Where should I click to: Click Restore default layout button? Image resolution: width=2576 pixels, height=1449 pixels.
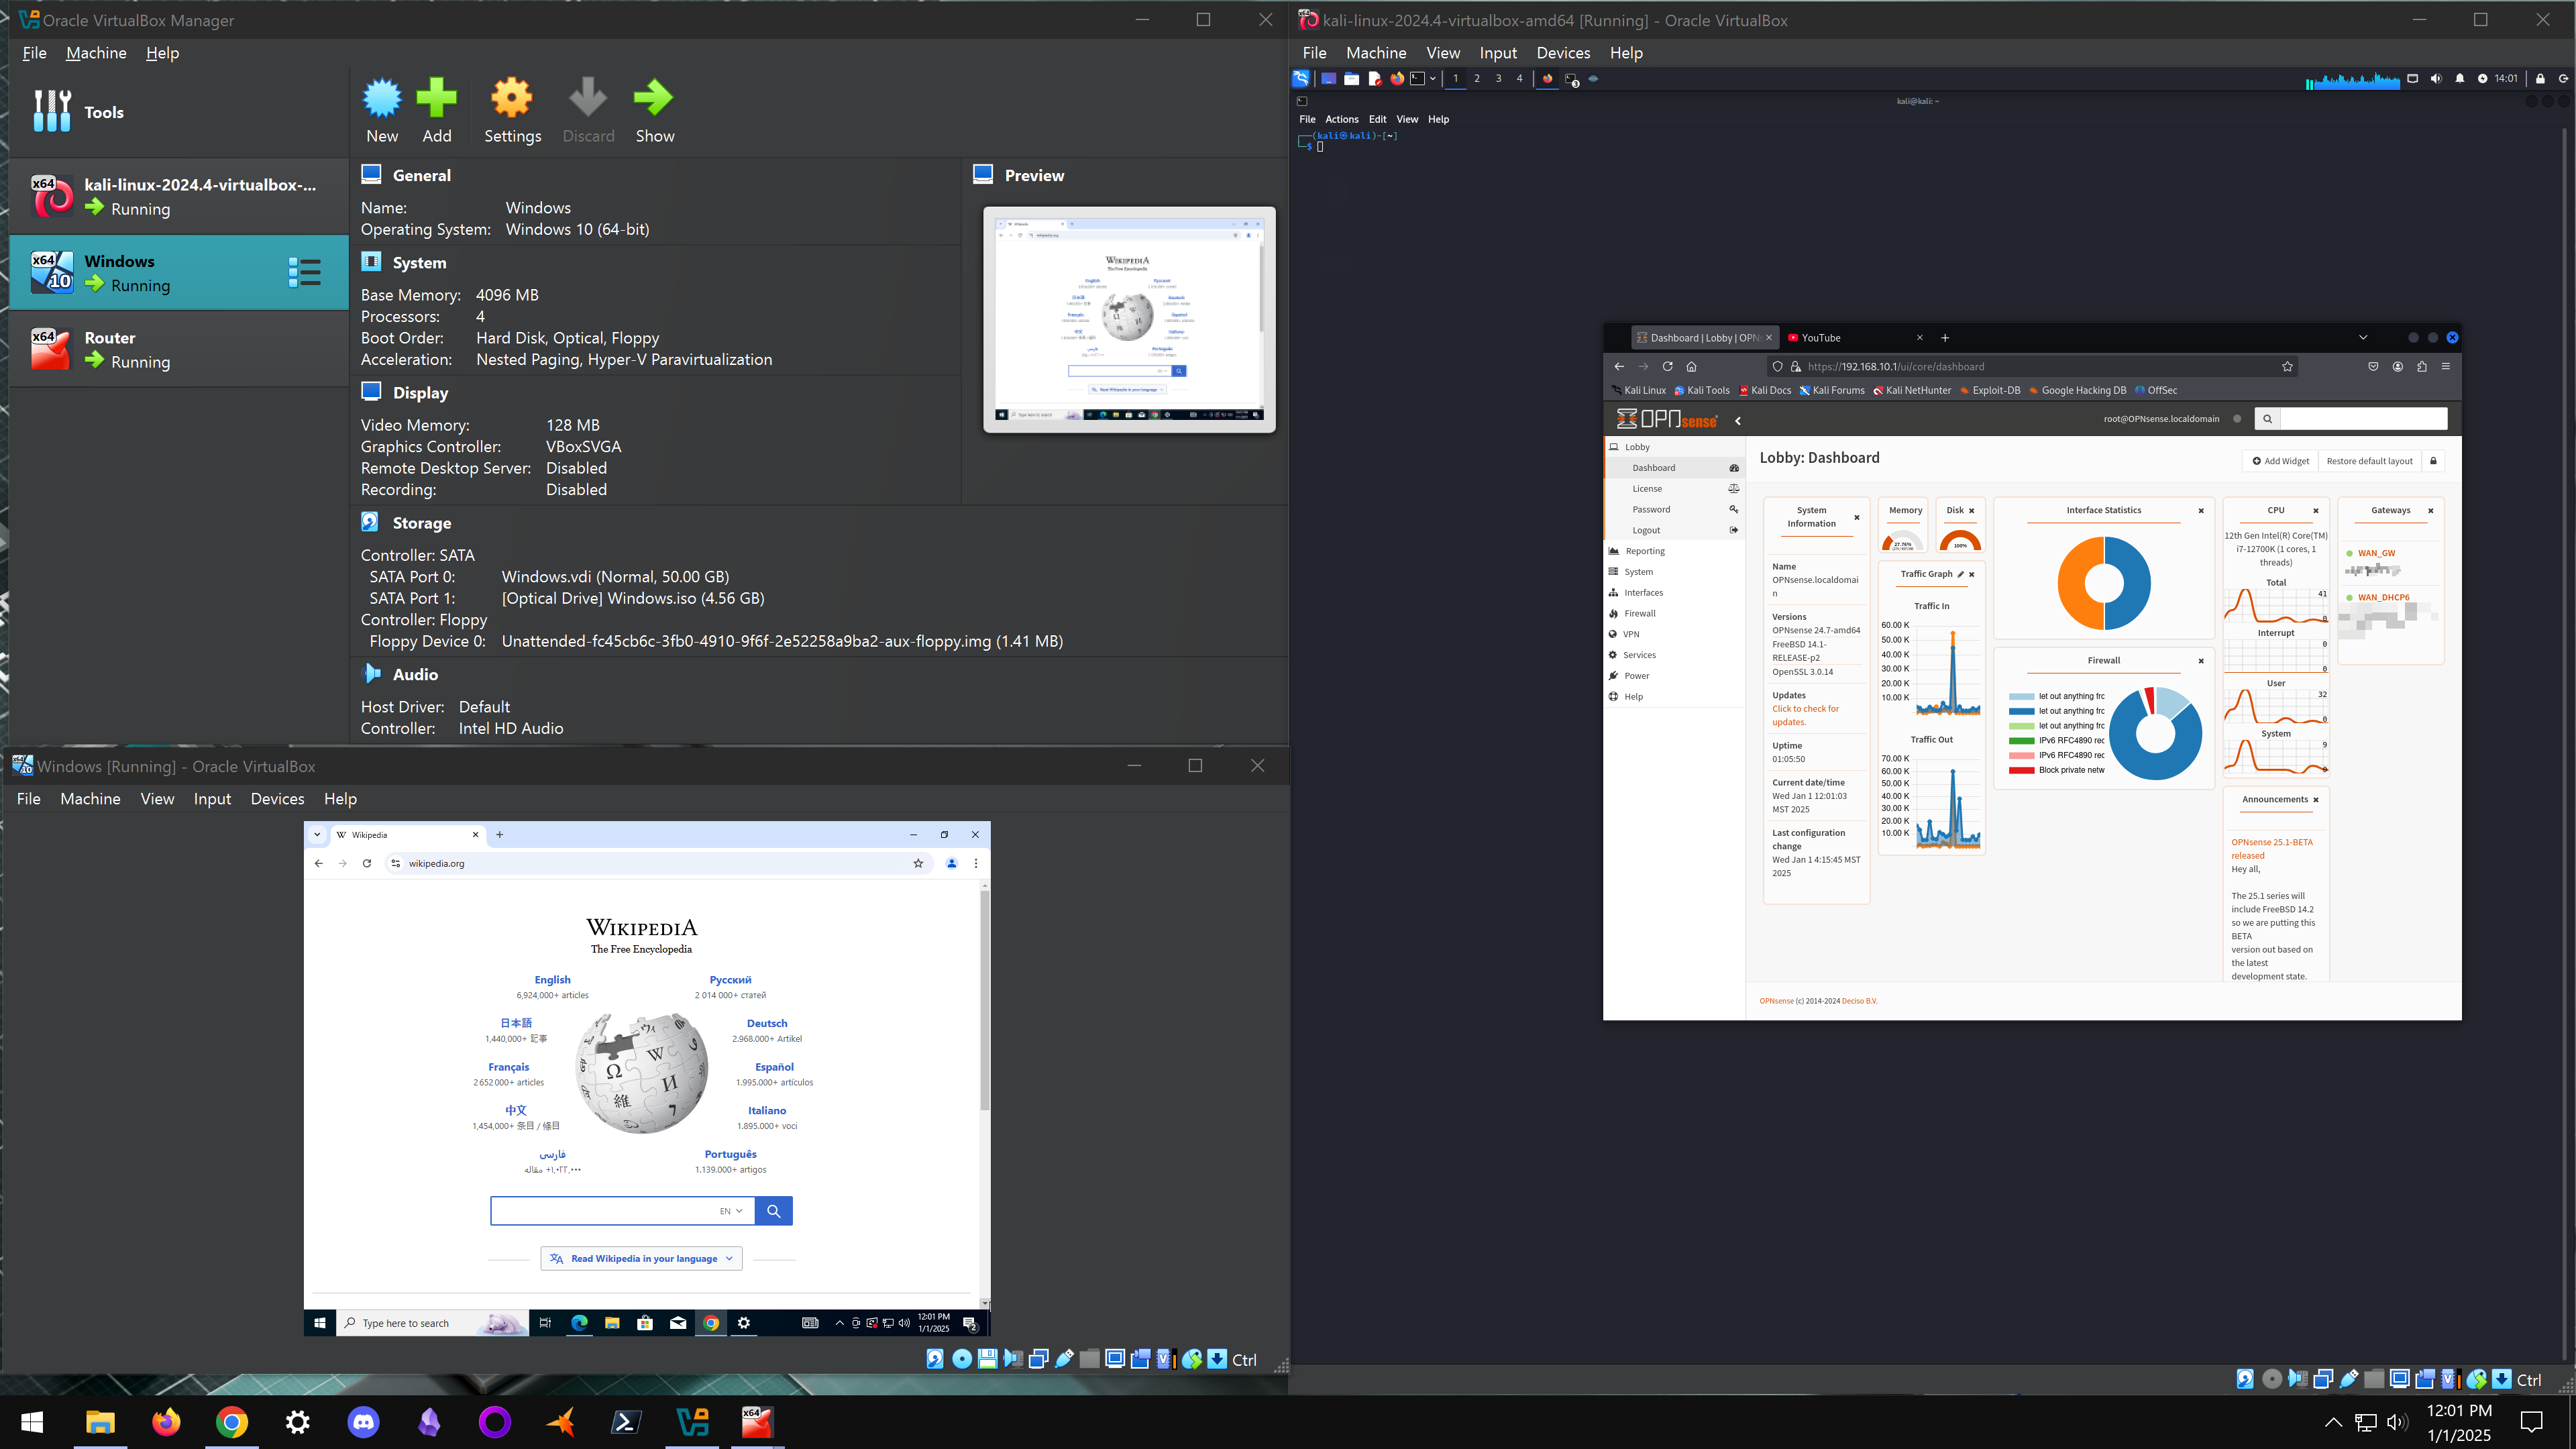point(2369,461)
